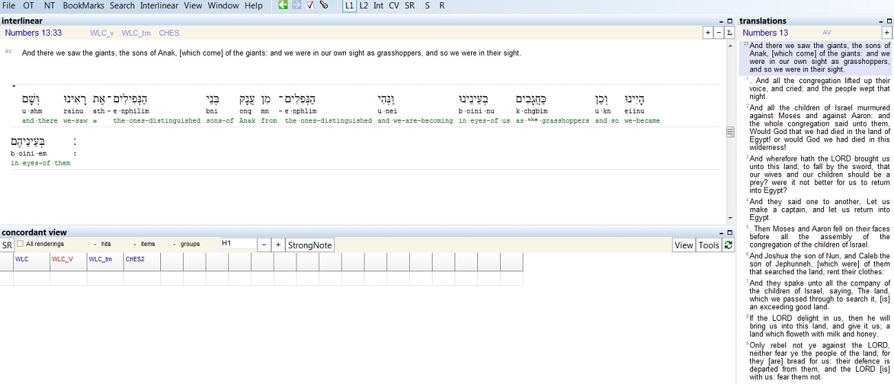Click minus icon in interlinear panel header
894x384 pixels.
tap(719, 33)
